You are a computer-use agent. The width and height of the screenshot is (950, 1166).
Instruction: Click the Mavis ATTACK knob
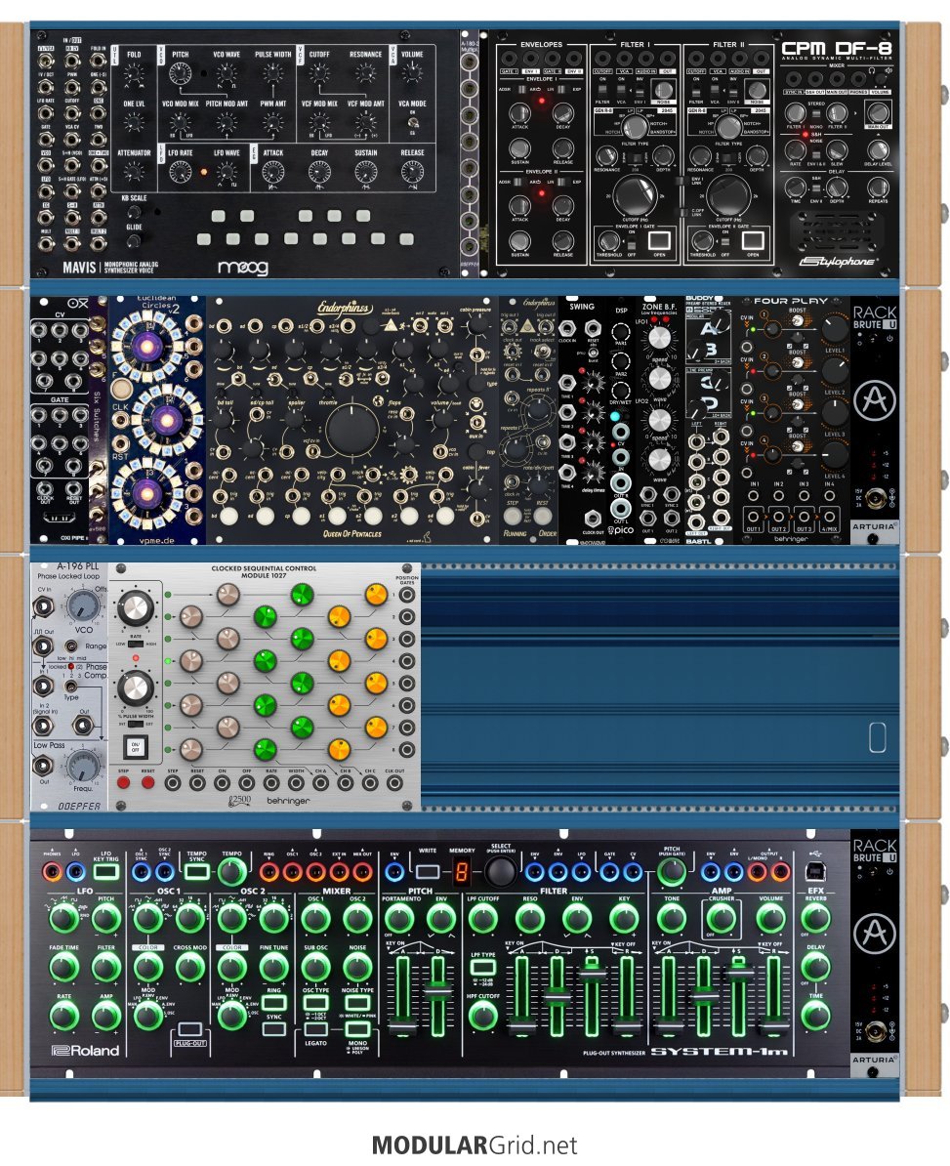(272, 173)
